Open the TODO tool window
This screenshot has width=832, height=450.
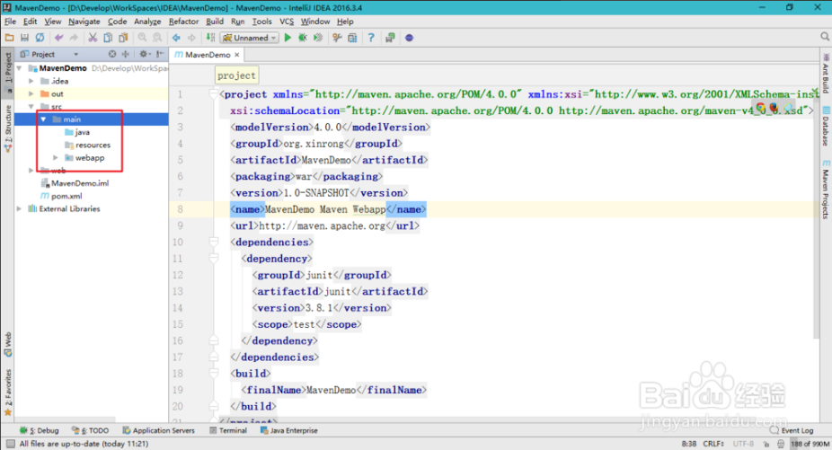90,430
